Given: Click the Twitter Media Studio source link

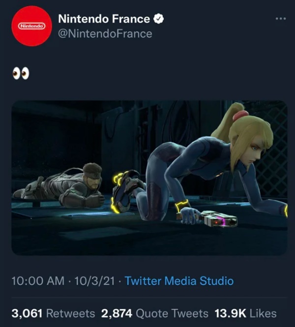Looking at the screenshot, I should (x=179, y=281).
